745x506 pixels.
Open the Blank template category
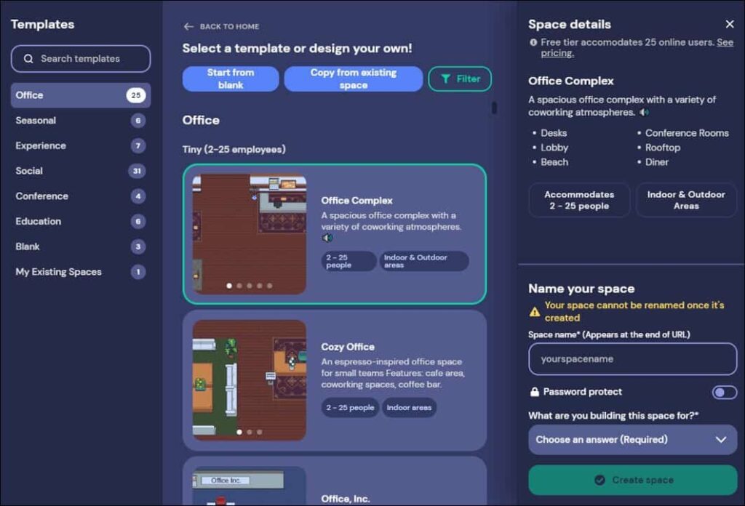click(80, 246)
